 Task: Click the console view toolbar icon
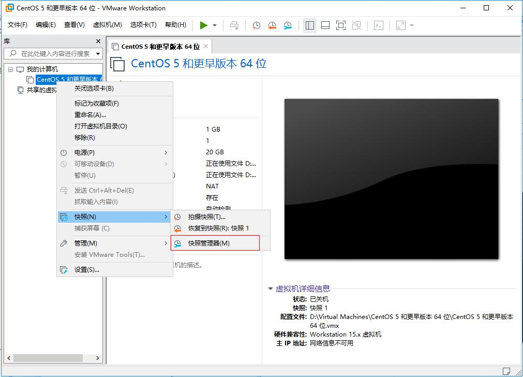(x=379, y=25)
